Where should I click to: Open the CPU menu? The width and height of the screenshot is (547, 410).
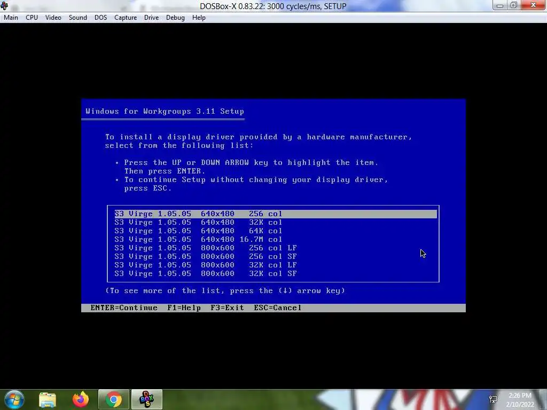click(32, 18)
